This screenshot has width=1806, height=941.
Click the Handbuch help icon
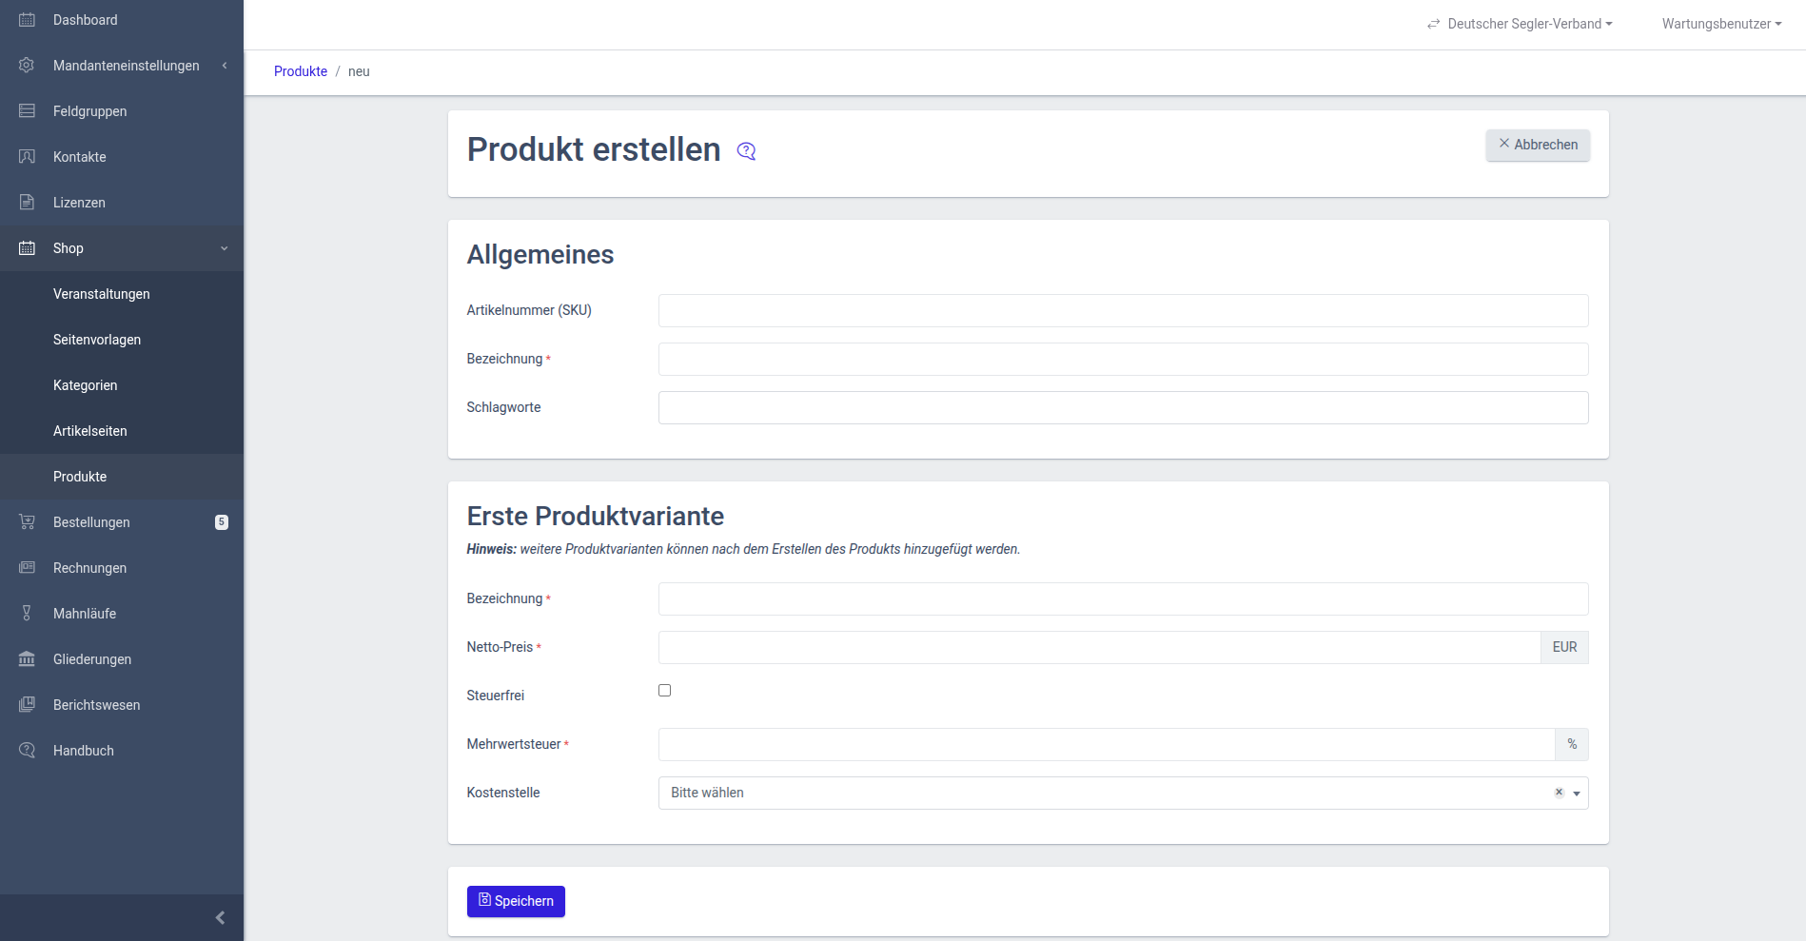pyautogui.click(x=27, y=751)
